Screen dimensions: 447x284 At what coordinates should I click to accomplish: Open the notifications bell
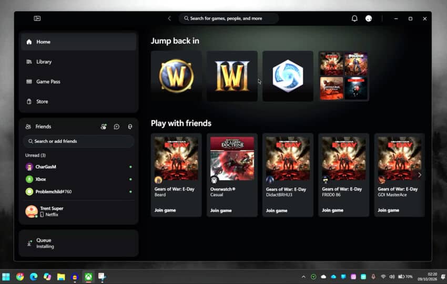click(354, 18)
